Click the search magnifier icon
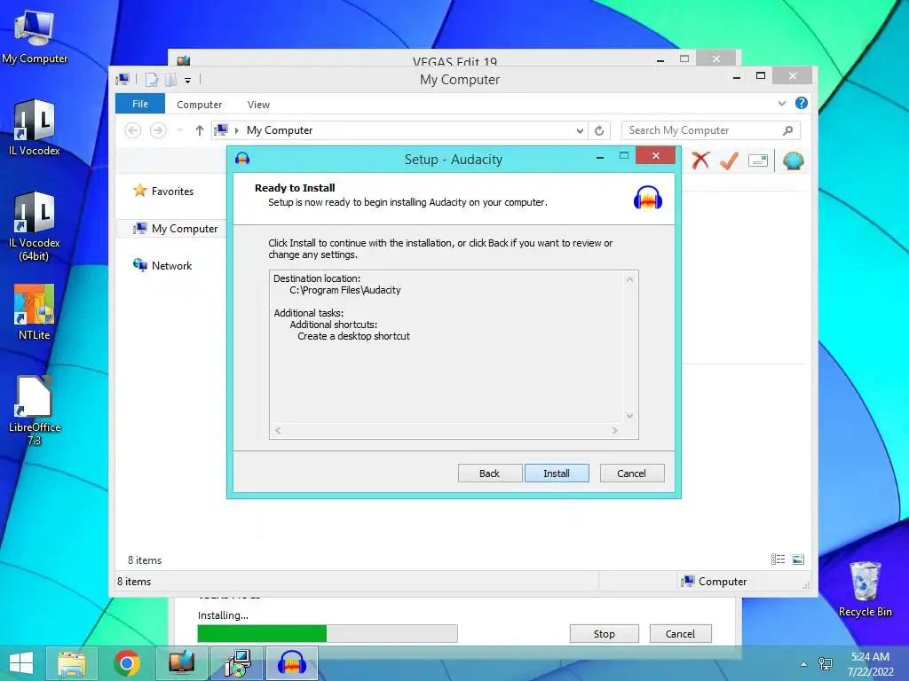909x681 pixels. pyautogui.click(x=787, y=130)
